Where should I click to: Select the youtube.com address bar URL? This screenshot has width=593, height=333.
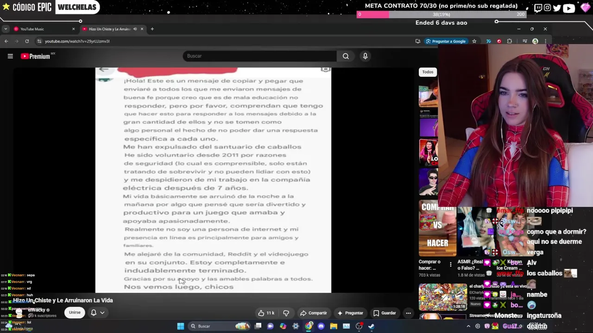pos(77,41)
